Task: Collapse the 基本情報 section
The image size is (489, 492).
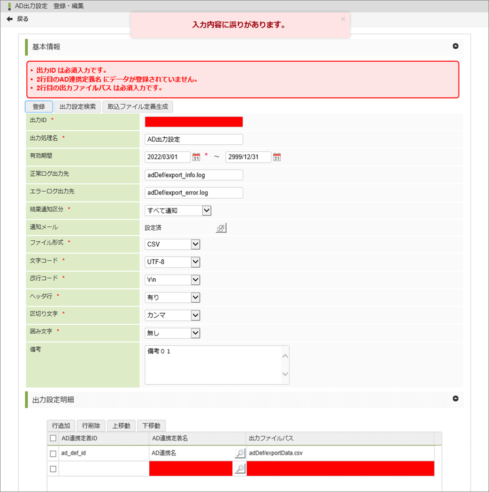Action: [455, 46]
